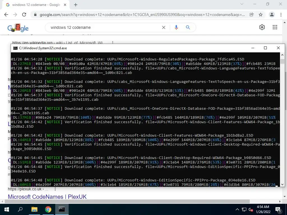Open the Windows Start menu
Viewport: 287px width, 215px height.
7,209
